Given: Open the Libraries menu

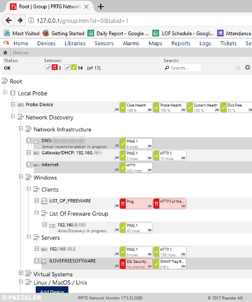Looking at the screenshot, I should pyautogui.click(x=75, y=43).
